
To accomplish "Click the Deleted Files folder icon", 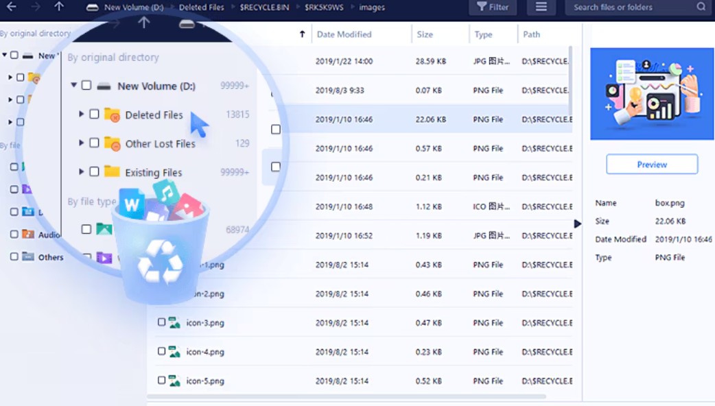I will [112, 115].
